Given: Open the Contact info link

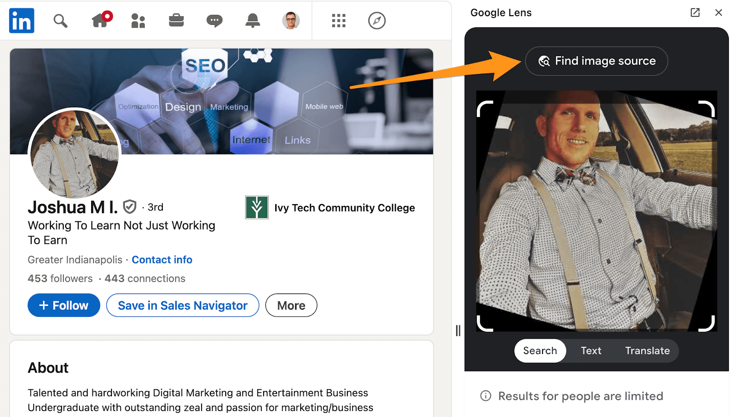Looking at the screenshot, I should click(162, 260).
